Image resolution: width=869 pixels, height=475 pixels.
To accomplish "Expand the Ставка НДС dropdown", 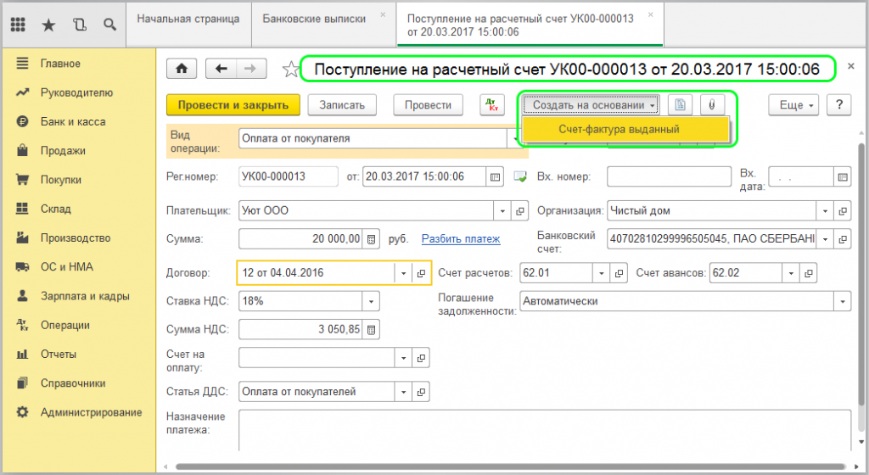I will point(371,301).
